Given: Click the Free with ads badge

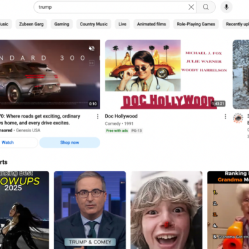Looking at the screenshot, I should pyautogui.click(x=117, y=131).
